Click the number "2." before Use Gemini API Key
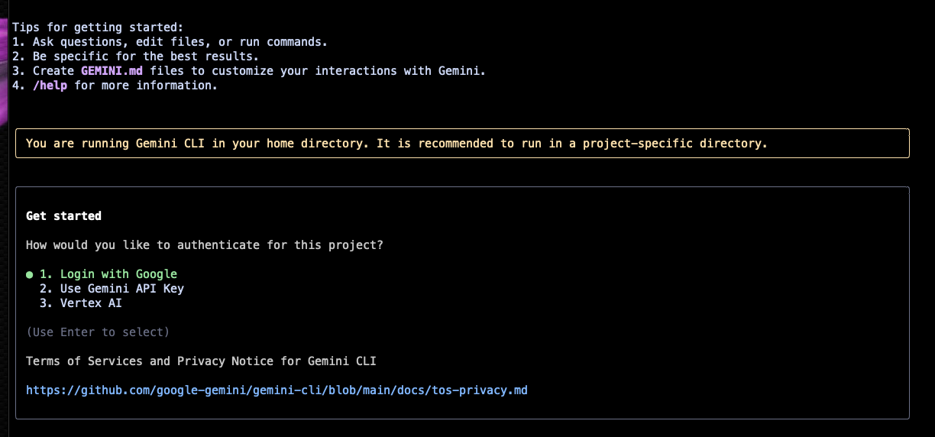Screen dimensions: 935x437 pos(46,289)
